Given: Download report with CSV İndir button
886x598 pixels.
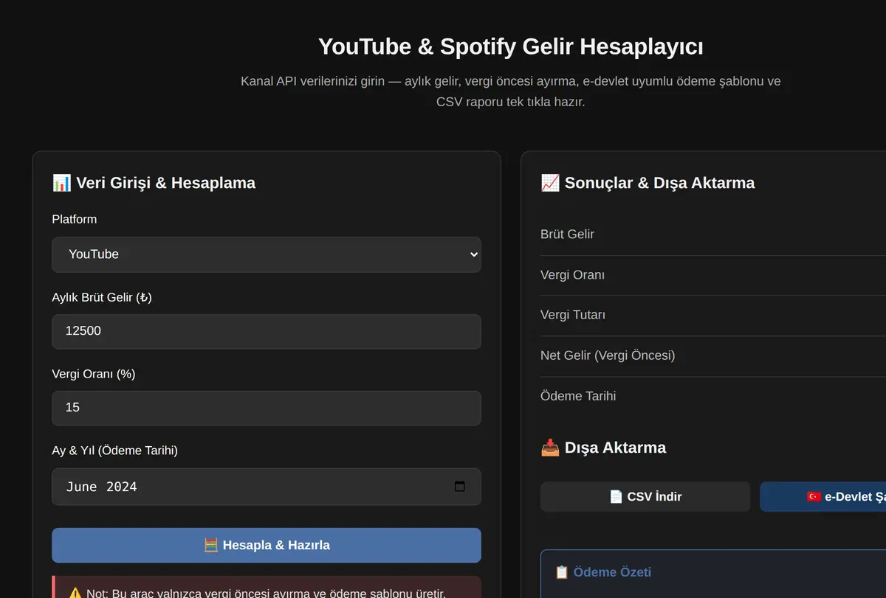Looking at the screenshot, I should 645,497.
